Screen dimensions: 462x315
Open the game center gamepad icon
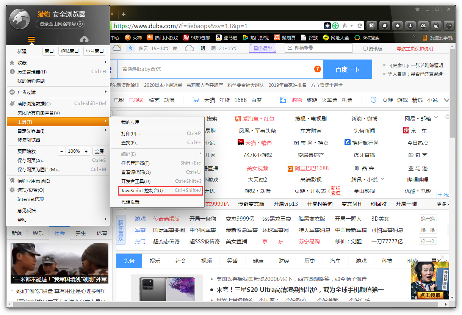[x=423, y=25]
